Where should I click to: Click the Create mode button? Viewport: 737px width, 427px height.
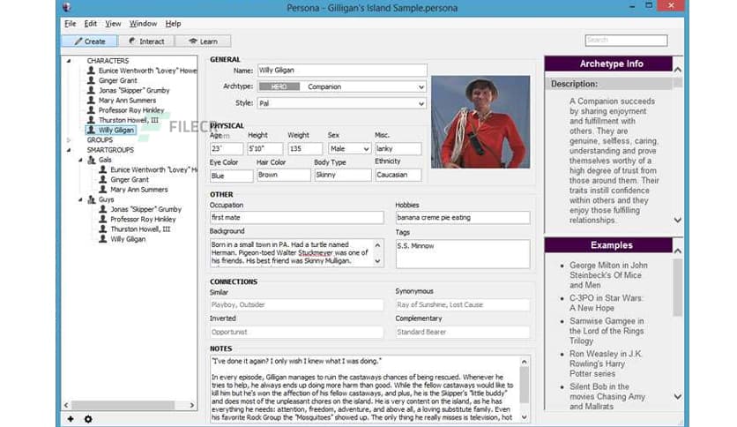(89, 41)
